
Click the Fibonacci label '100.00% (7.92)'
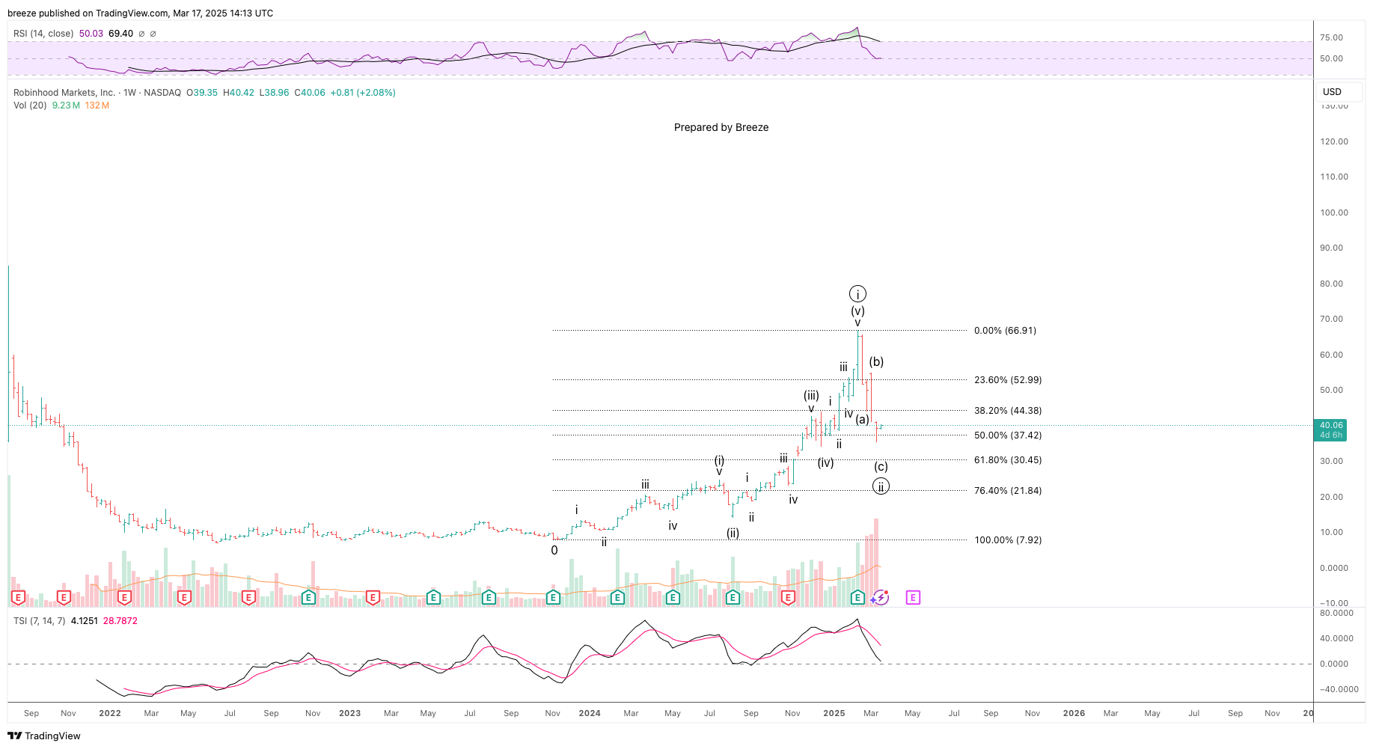1008,540
